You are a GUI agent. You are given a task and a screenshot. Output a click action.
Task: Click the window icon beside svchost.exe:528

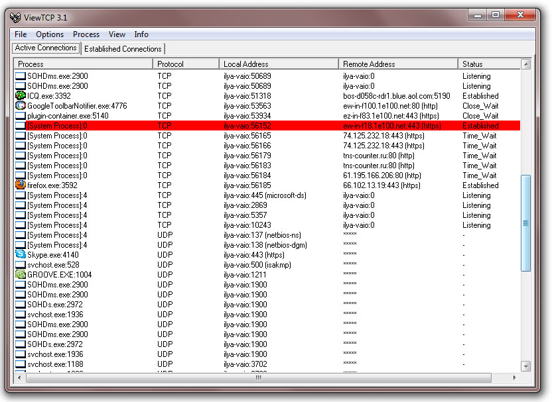point(21,265)
